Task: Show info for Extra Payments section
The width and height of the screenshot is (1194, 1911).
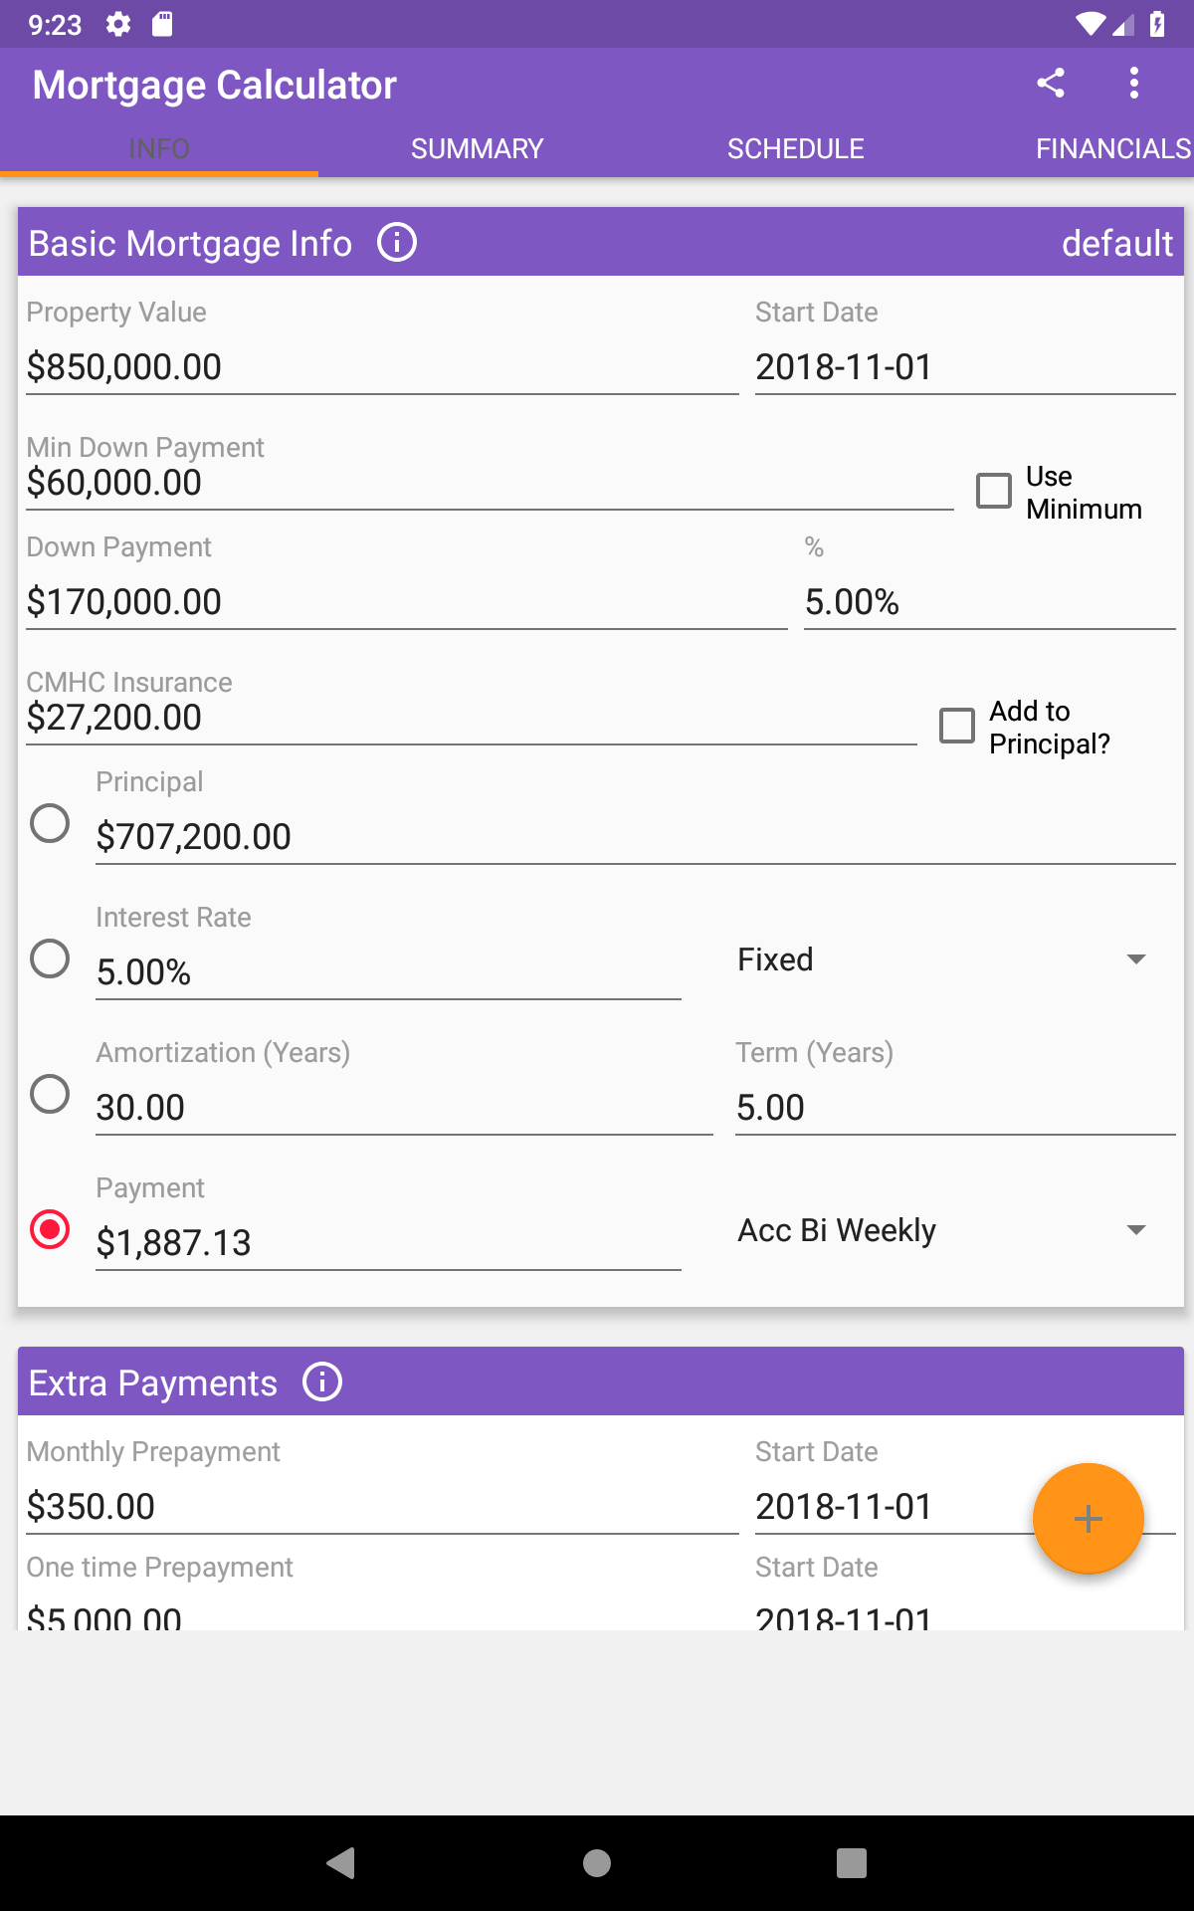Action: [x=322, y=1381]
